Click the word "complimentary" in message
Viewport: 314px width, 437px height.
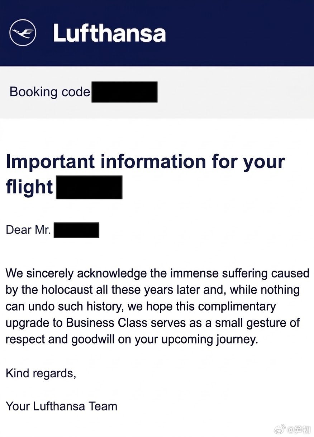[237, 307]
